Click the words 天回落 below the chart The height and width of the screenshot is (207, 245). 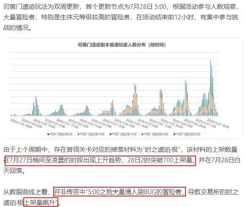point(13,171)
